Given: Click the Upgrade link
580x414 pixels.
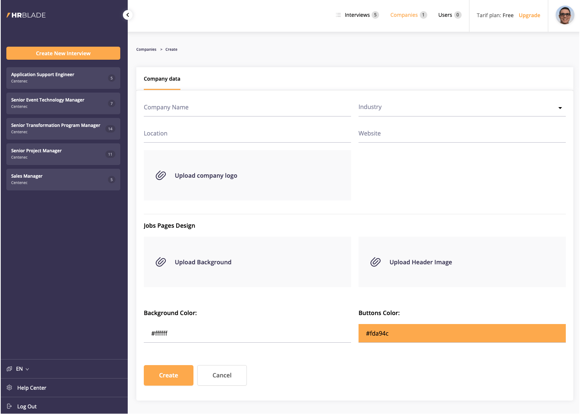Looking at the screenshot, I should pyautogui.click(x=529, y=15).
